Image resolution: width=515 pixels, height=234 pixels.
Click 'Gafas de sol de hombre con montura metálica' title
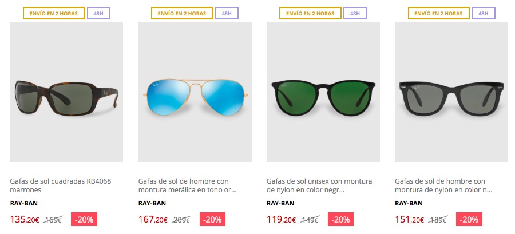(x=187, y=185)
